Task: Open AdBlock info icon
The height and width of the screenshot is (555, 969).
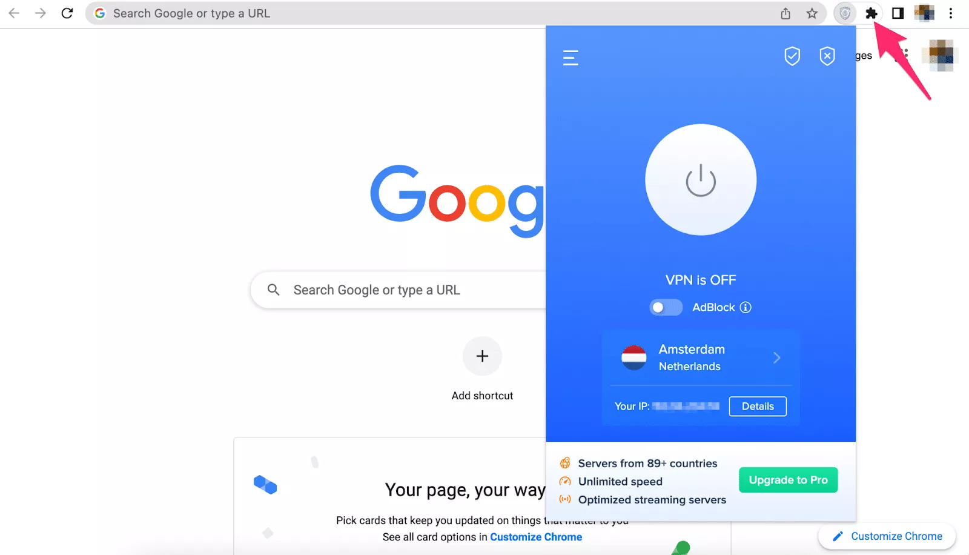Action: pos(746,307)
